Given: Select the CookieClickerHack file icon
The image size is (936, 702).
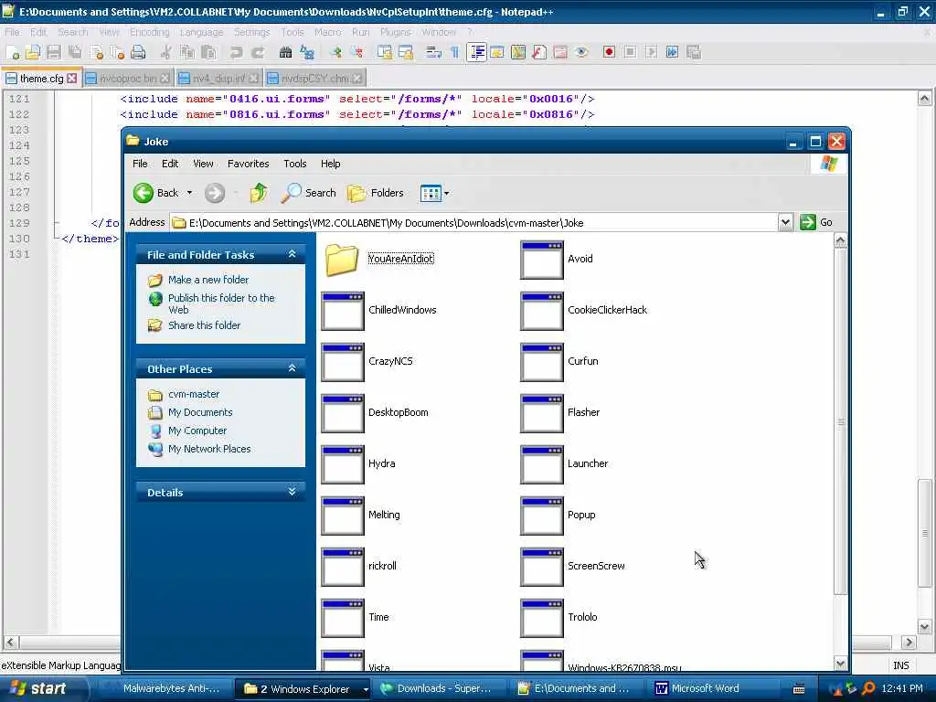Looking at the screenshot, I should [542, 311].
